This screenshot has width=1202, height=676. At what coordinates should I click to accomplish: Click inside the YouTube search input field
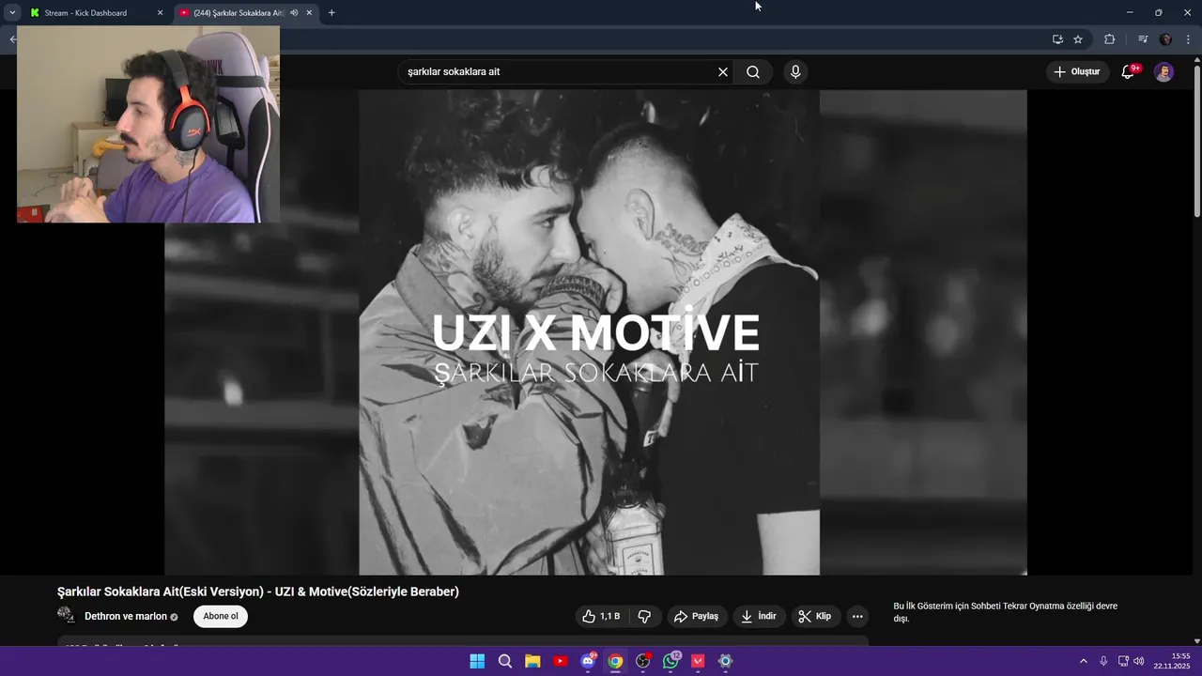pos(559,72)
